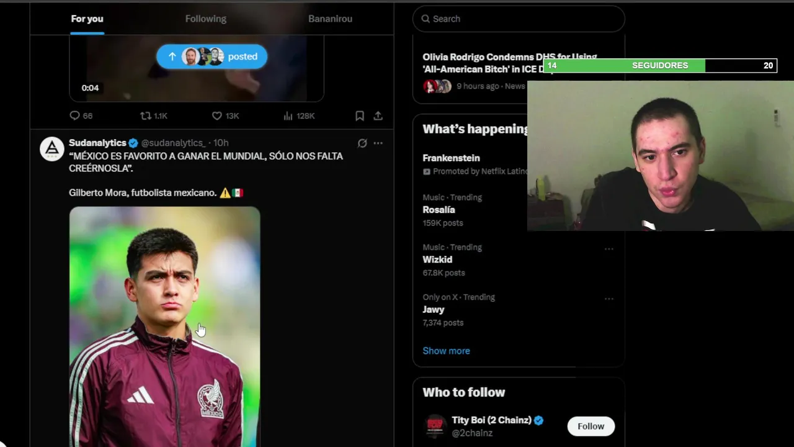View analytics showing 128K views

(x=299, y=115)
